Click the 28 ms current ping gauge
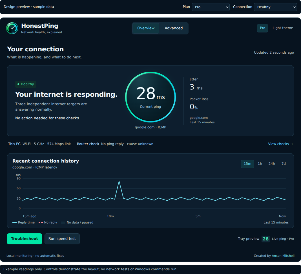This screenshot has width=301, height=274. coord(150,97)
